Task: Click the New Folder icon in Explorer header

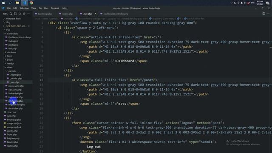Action: 15,14
